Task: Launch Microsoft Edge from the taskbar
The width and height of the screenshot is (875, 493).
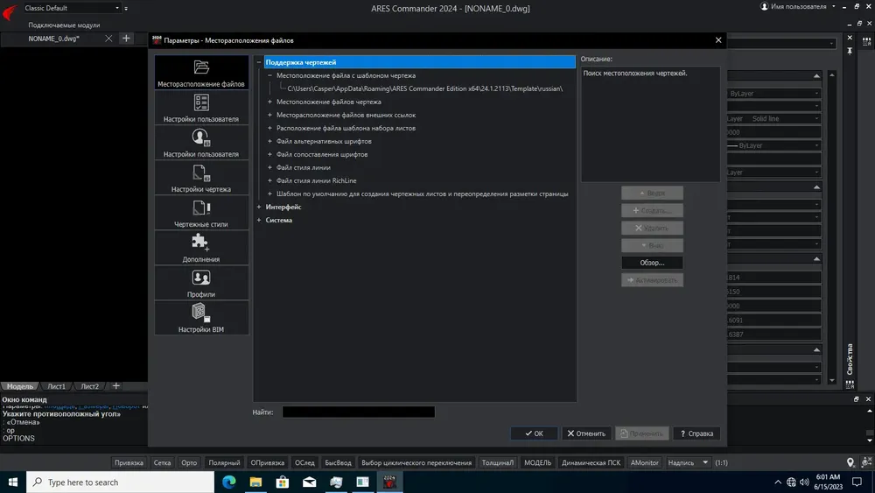Action: pyautogui.click(x=228, y=482)
